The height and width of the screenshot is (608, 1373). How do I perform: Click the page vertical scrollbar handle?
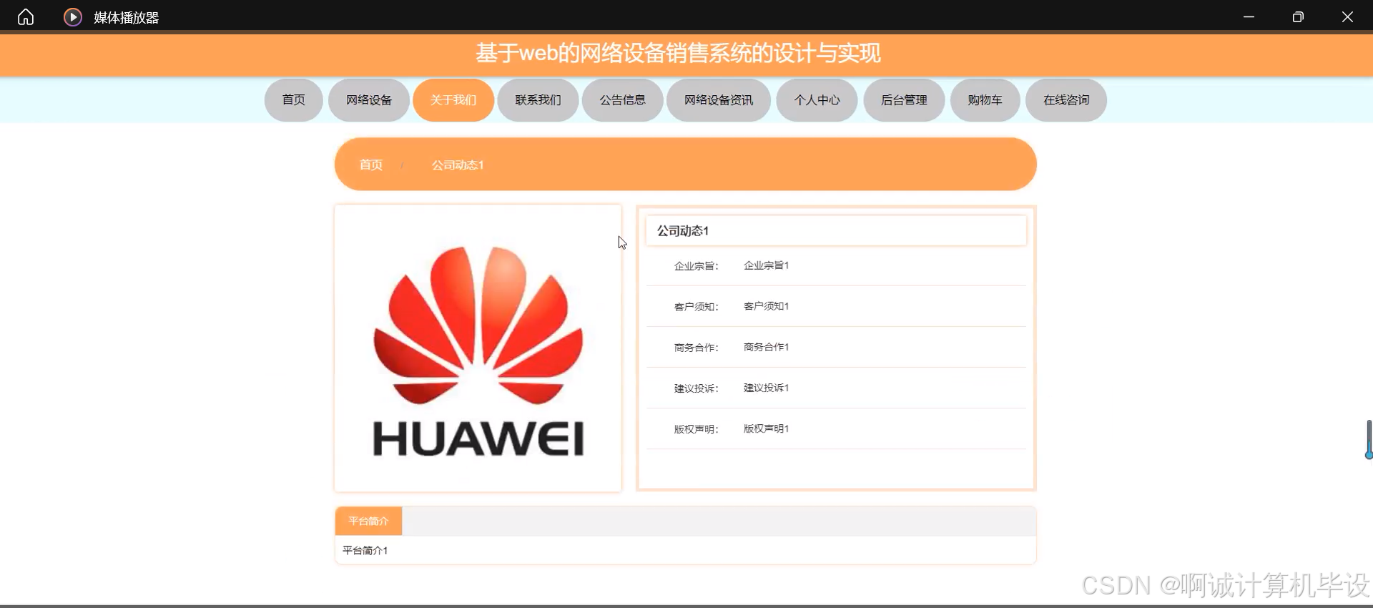click(1369, 439)
